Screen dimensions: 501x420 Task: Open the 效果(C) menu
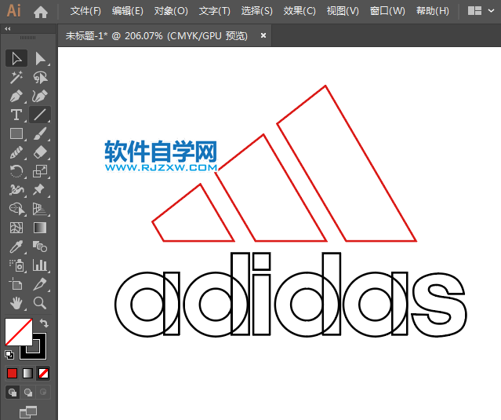[300, 11]
